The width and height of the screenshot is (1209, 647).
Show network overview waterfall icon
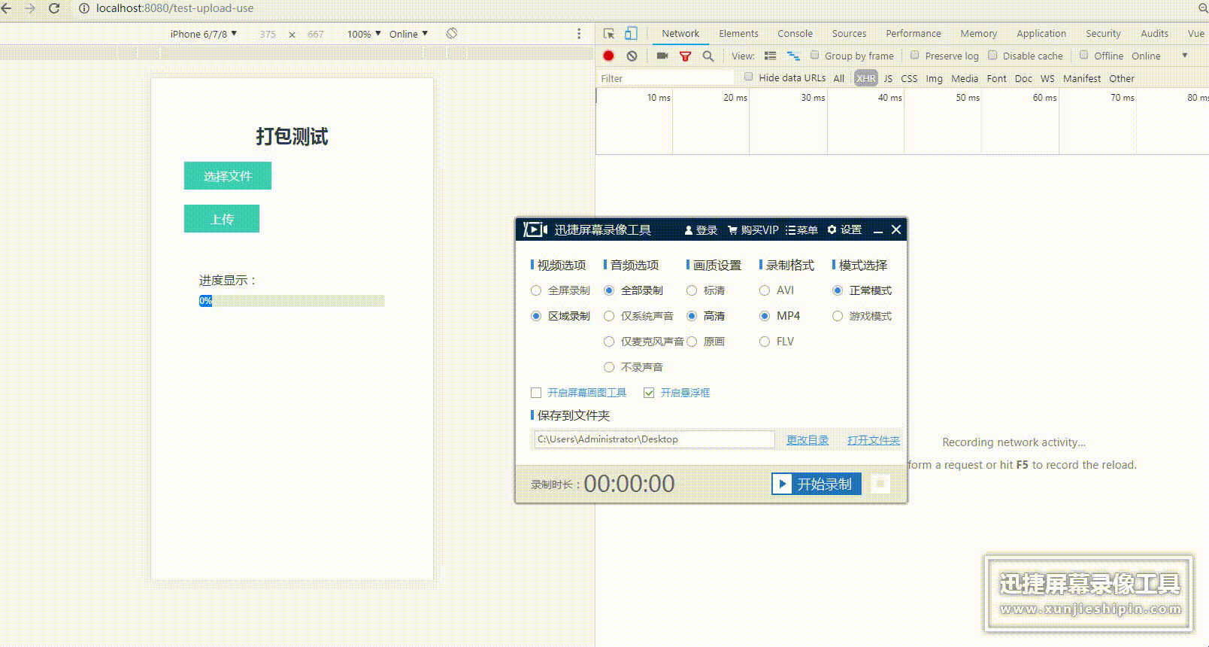pyautogui.click(x=793, y=56)
